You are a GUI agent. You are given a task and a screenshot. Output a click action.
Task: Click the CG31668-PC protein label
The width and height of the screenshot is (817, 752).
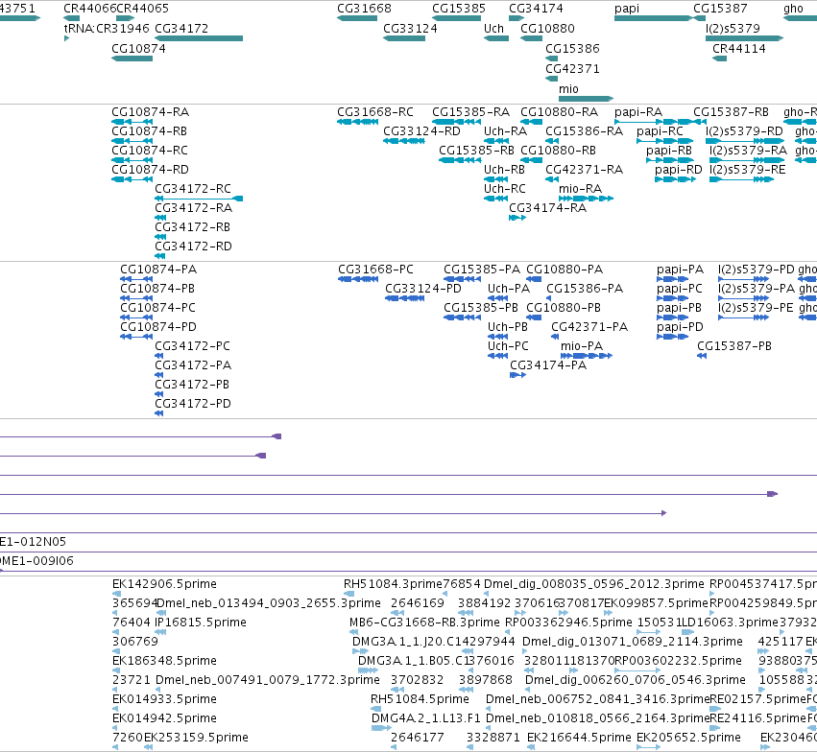click(375, 270)
